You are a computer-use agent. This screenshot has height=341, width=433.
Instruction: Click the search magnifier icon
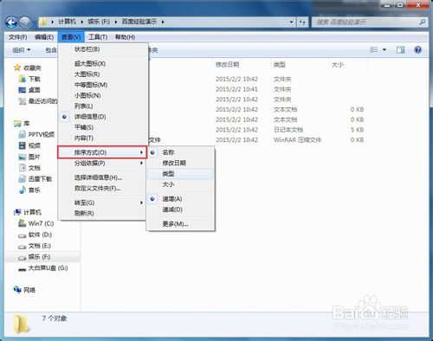[422, 22]
